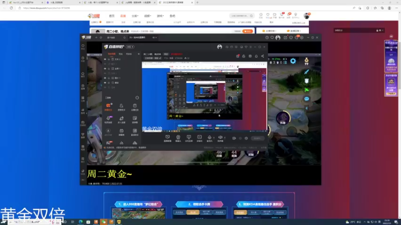
Task: Add a screen capture source in 直播伴侣
Action: point(167,138)
